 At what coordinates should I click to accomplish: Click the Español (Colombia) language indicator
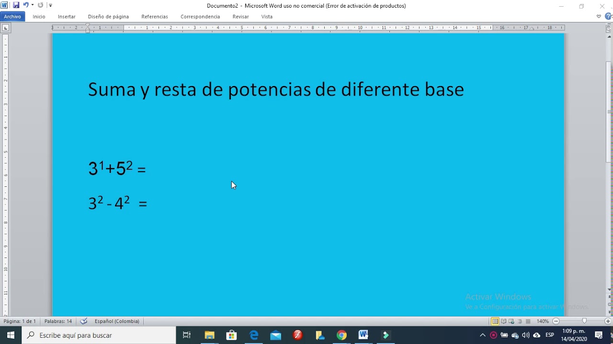click(x=117, y=321)
